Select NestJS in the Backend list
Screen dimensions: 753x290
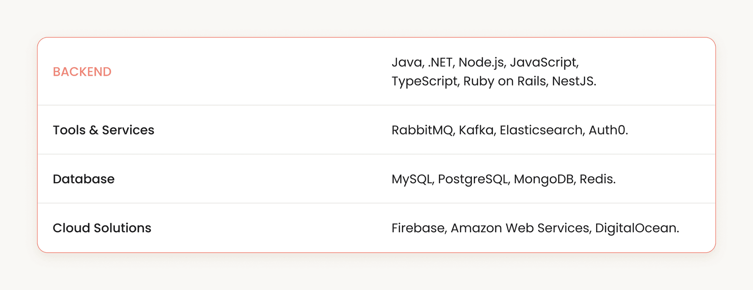573,81
